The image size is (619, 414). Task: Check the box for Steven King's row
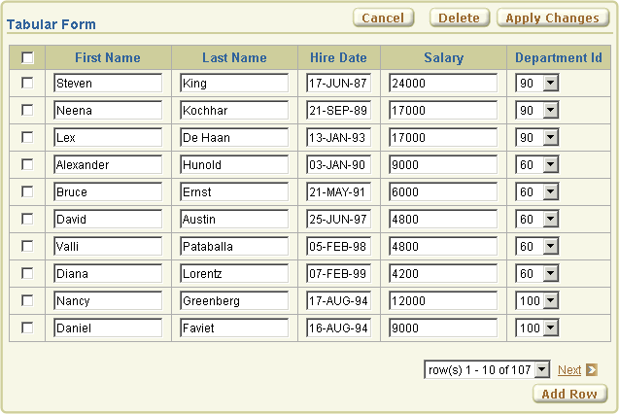27,83
